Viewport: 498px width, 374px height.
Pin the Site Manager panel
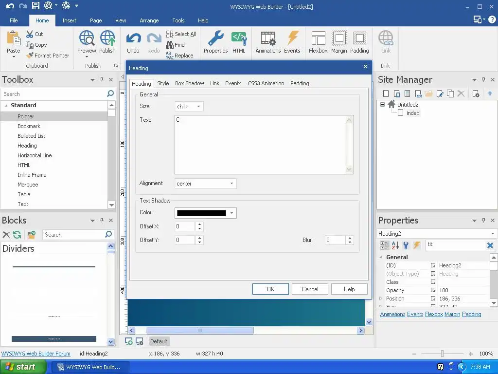[483, 79]
